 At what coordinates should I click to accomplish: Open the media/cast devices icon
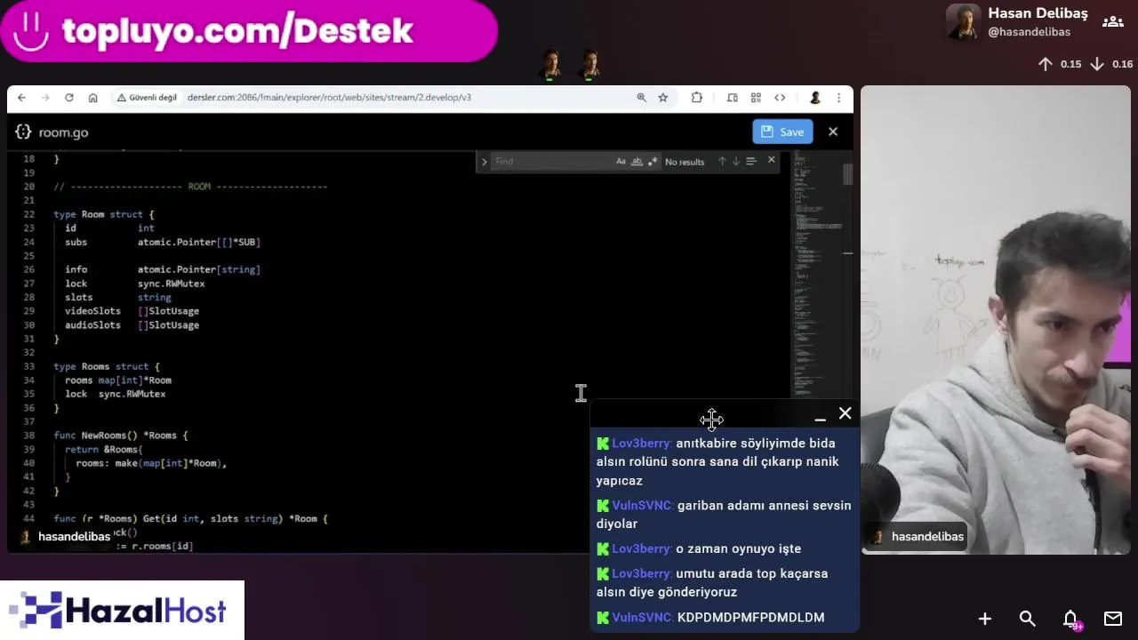tap(733, 98)
